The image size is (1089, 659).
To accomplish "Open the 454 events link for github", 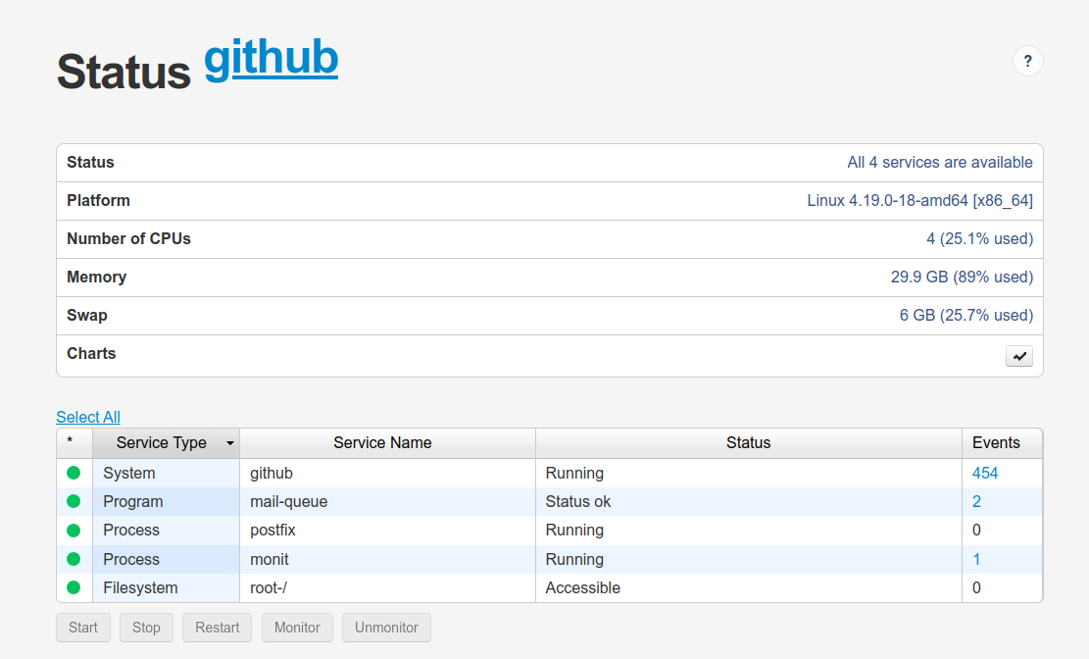I will click(985, 473).
